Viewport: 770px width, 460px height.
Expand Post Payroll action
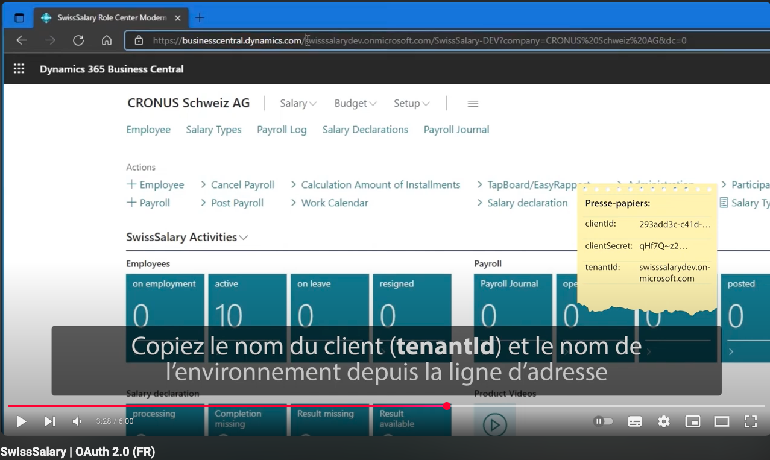point(232,203)
